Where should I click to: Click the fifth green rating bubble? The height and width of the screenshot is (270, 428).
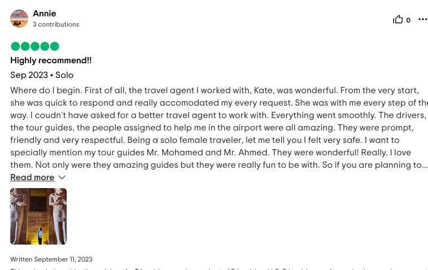tap(55, 46)
